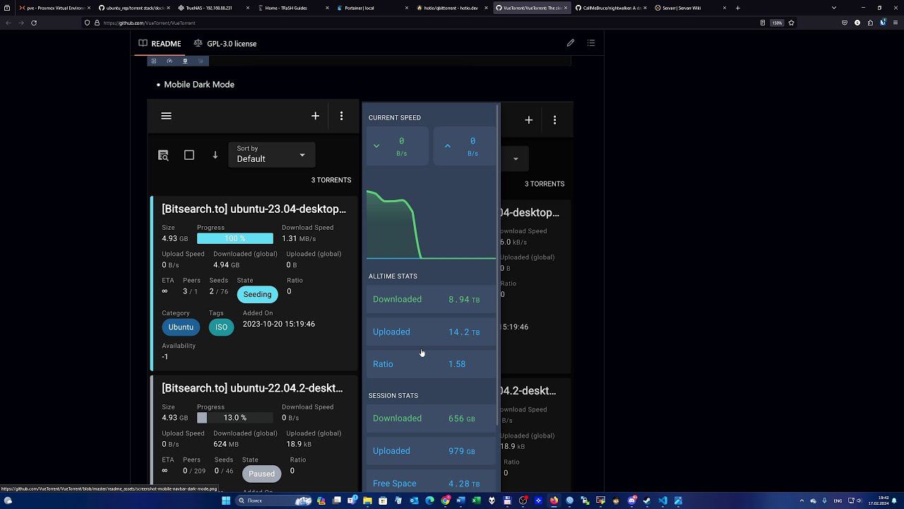
Task: Open Microsoft Edge from taskbar
Action: 429,501
